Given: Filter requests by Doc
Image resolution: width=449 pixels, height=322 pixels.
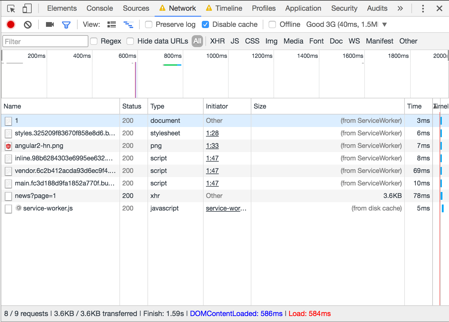Looking at the screenshot, I should pos(336,41).
